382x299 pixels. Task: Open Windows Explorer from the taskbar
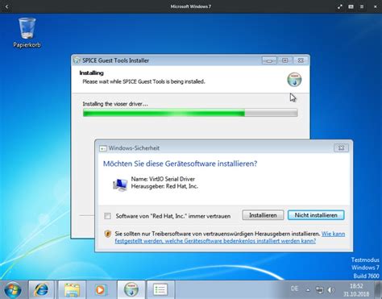tap(72, 290)
